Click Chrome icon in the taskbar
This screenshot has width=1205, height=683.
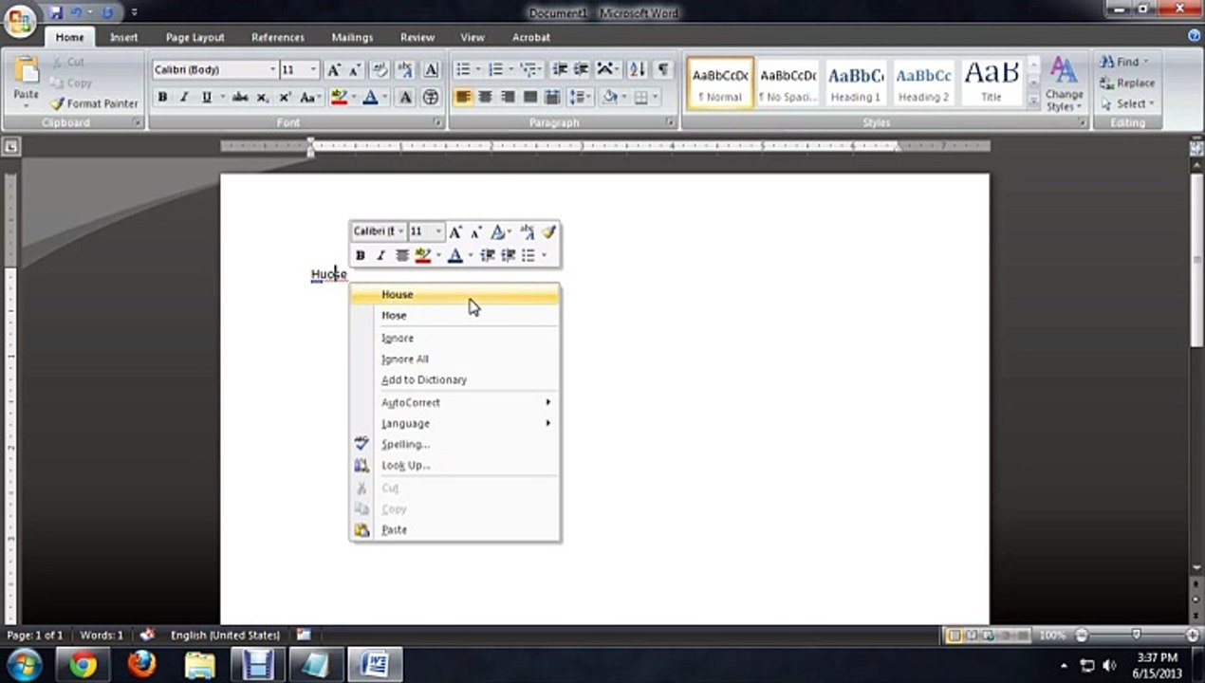(83, 664)
